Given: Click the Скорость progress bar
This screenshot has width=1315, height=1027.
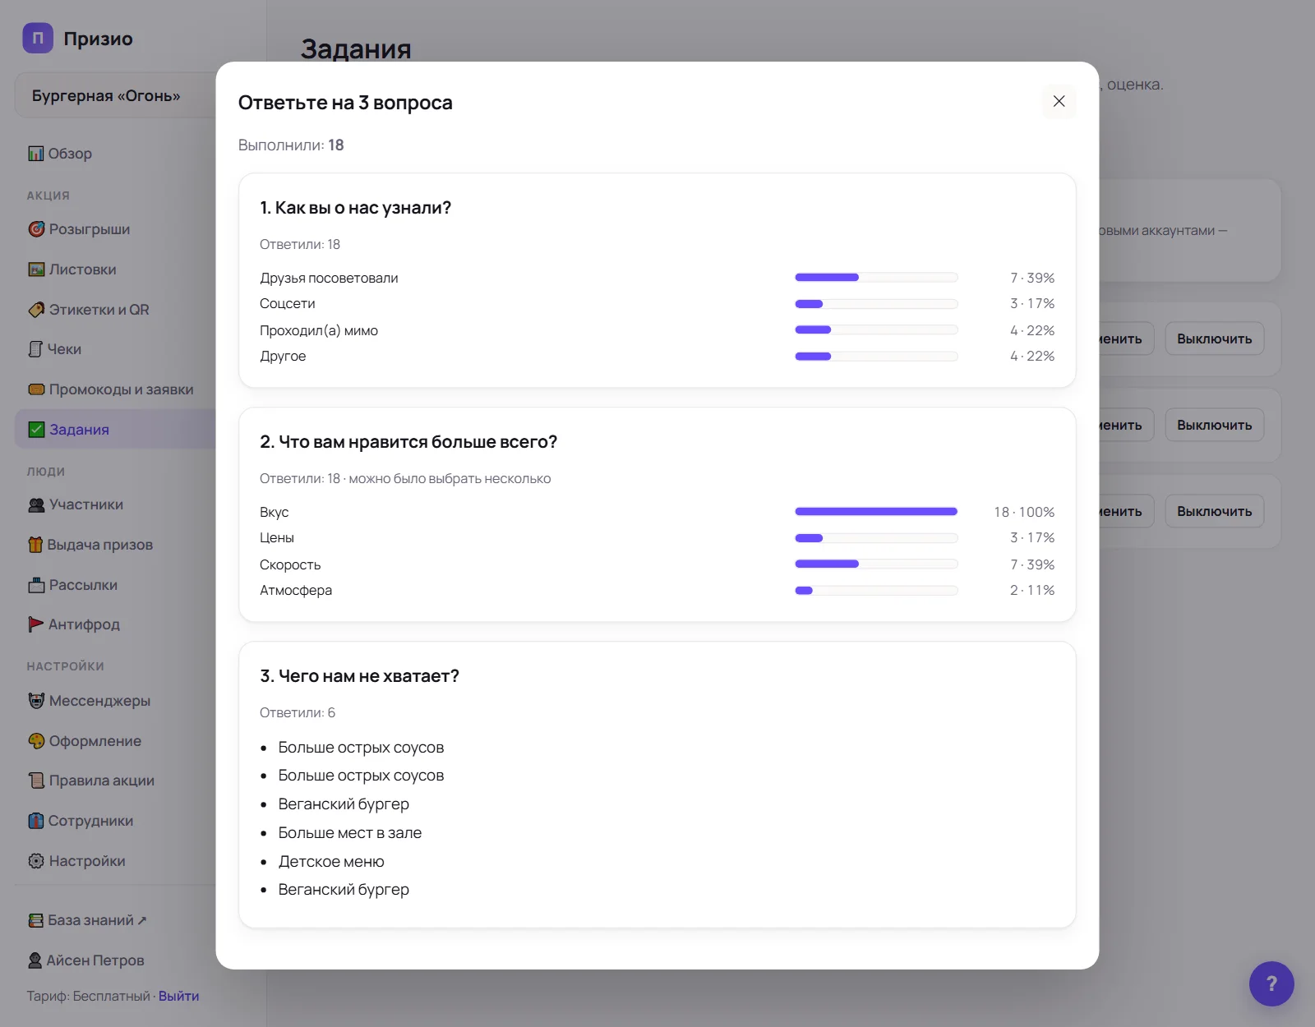Looking at the screenshot, I should tap(876, 564).
